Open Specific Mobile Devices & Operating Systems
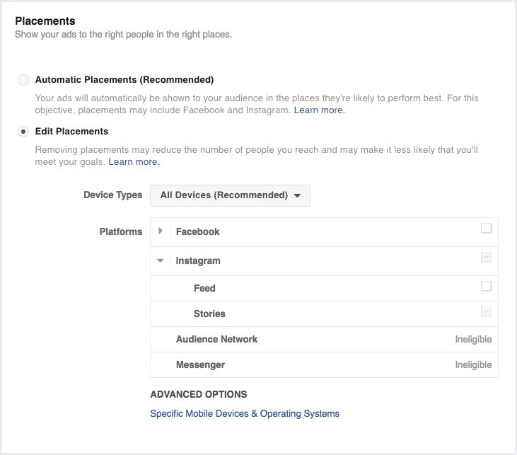Viewport: 517px width, 455px height. 245,413
